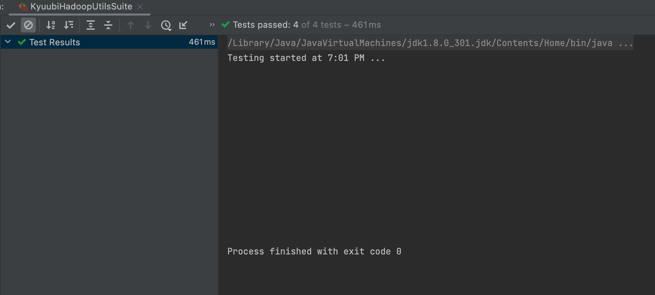Select the Test Results row
This screenshot has width=655, height=295.
pyautogui.click(x=109, y=42)
